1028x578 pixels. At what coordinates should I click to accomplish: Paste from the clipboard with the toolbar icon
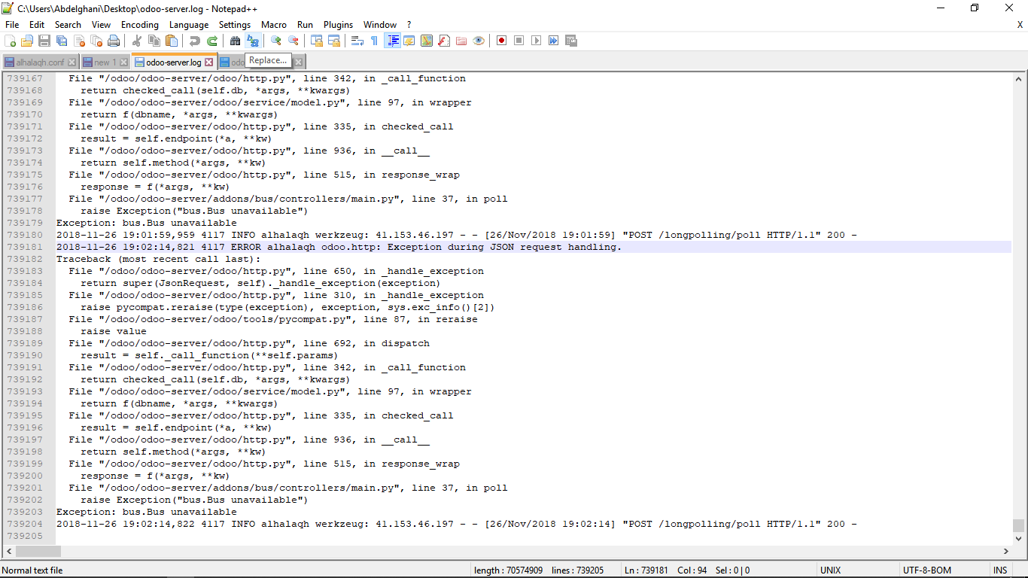click(172, 41)
